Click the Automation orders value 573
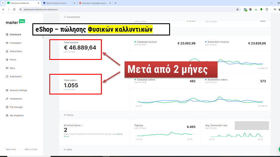Screen dimensions: 280x157 (x=263, y=81)
